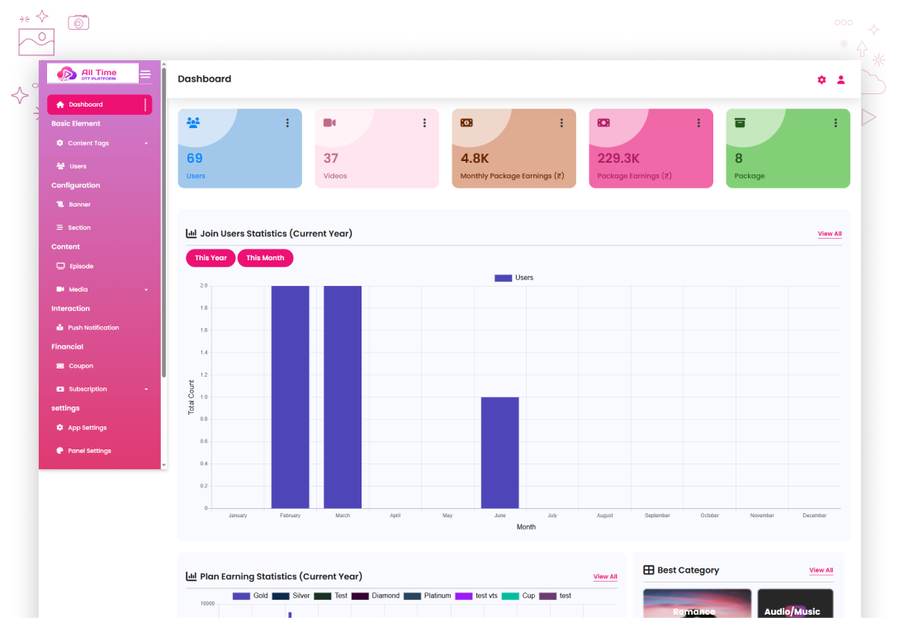Open the Audio/Music category thumbnail

click(x=795, y=604)
